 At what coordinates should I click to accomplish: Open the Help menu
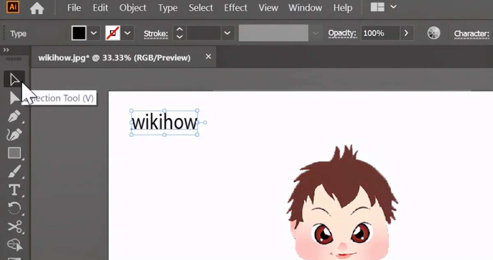(343, 8)
